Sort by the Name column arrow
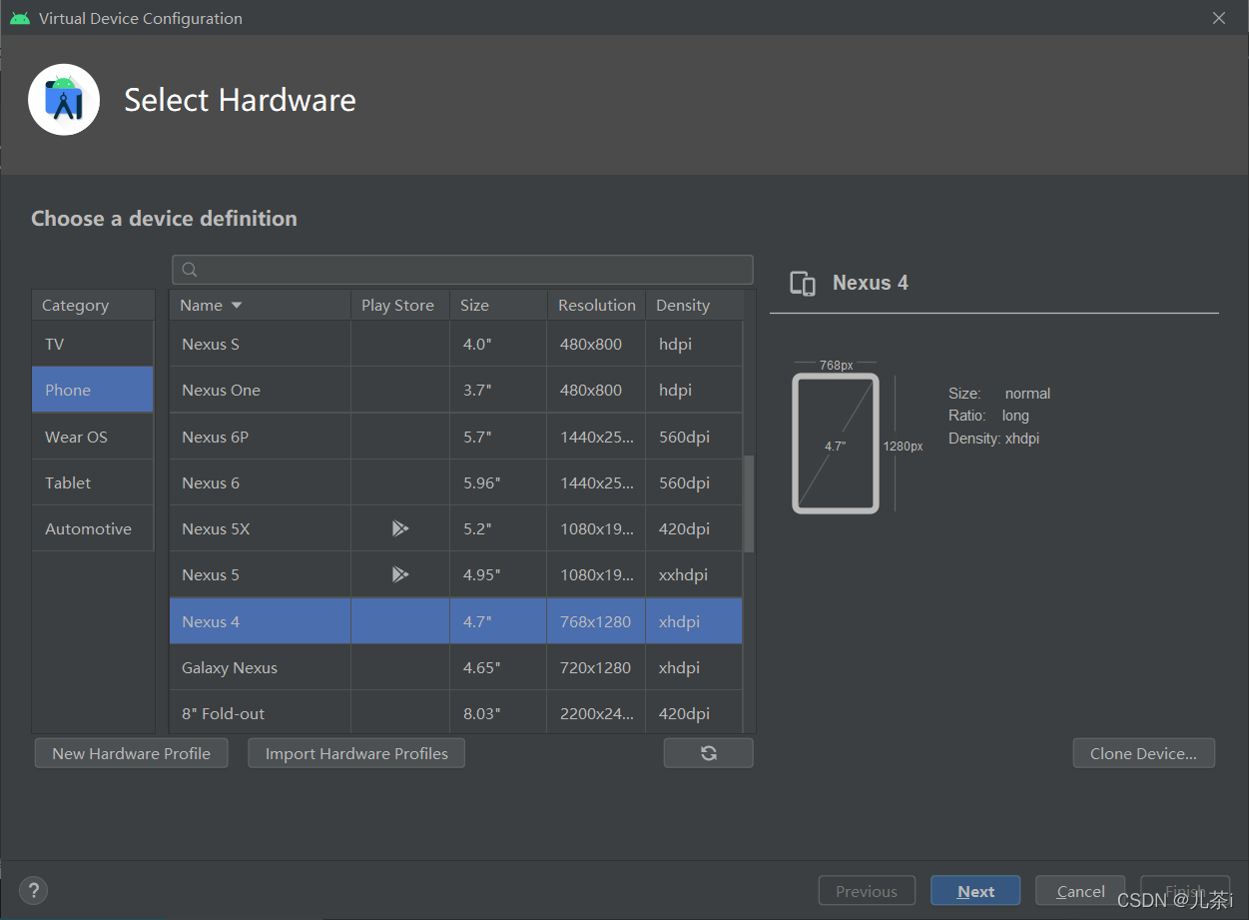 (237, 305)
